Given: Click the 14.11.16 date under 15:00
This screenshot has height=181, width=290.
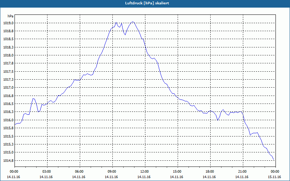Looking at the screenshot, I should [177, 177].
